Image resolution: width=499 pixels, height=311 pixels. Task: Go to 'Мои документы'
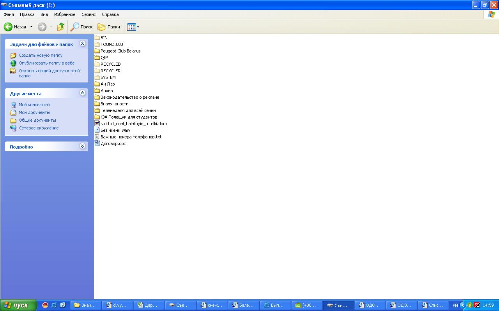click(34, 112)
